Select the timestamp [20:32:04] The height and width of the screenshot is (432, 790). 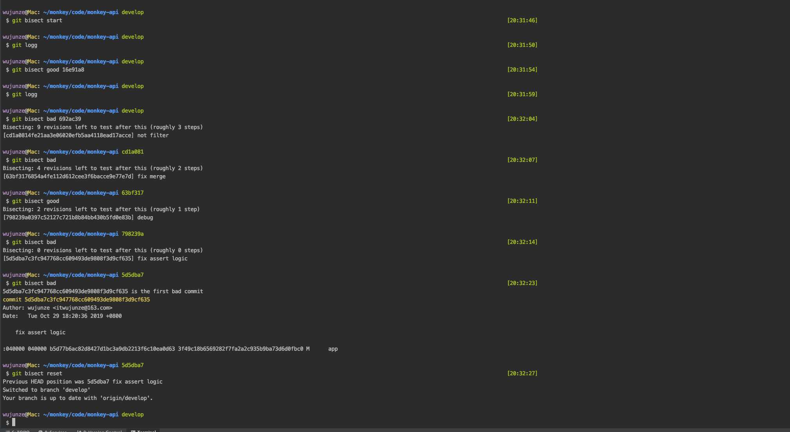click(x=522, y=119)
